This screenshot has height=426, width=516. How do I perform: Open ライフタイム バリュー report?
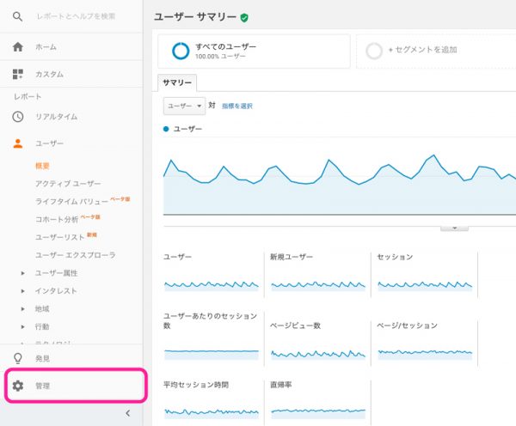coord(71,201)
